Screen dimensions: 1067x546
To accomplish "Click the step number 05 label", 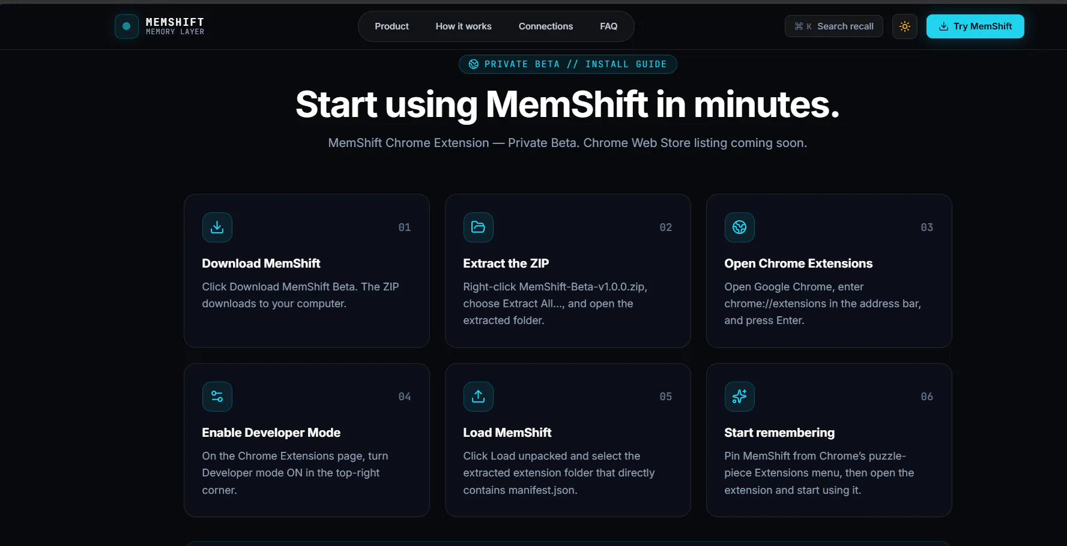I will coord(666,397).
